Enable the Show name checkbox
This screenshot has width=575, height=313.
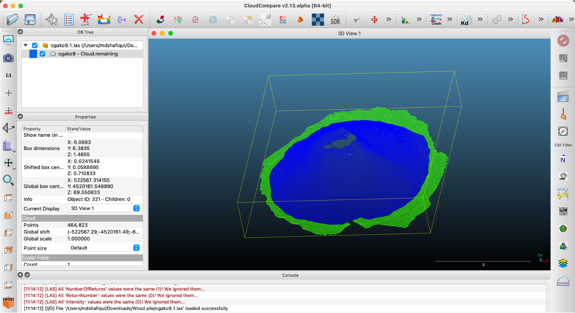click(71, 135)
